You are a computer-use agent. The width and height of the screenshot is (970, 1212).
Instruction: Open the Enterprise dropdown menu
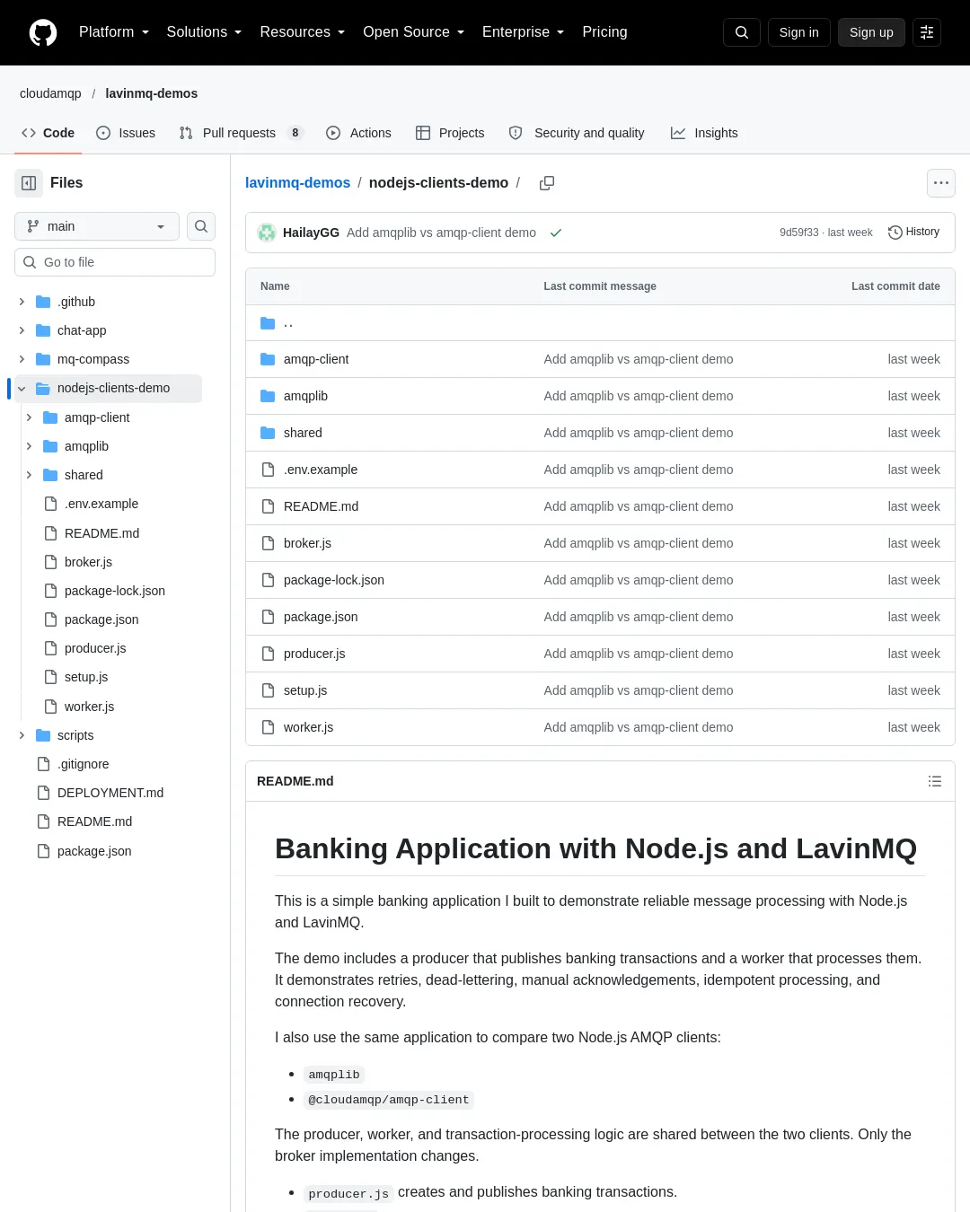click(524, 32)
